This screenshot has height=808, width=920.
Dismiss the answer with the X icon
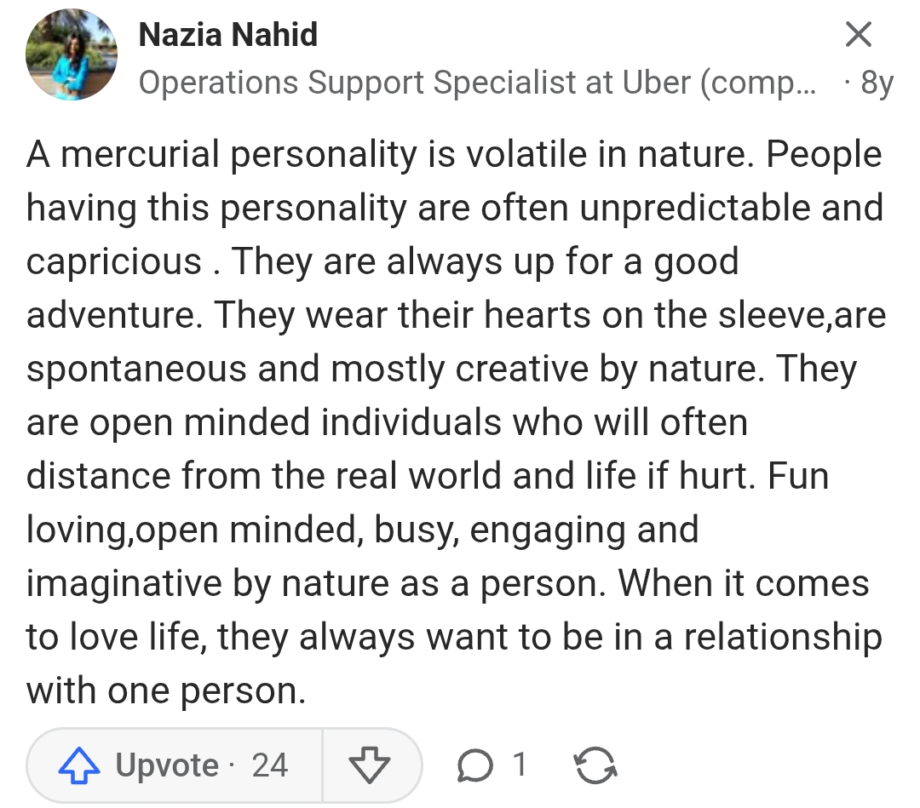coord(858,35)
